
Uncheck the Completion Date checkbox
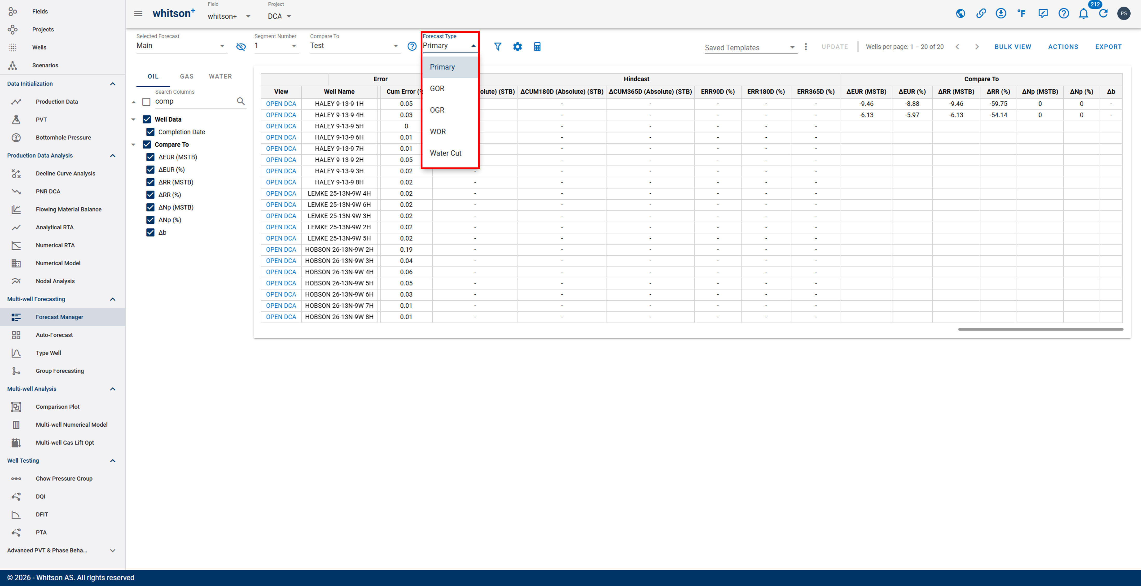point(150,132)
